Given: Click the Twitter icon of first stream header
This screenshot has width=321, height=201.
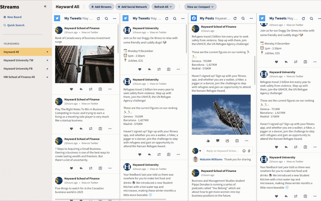Looking at the screenshot, I should 57,18.
